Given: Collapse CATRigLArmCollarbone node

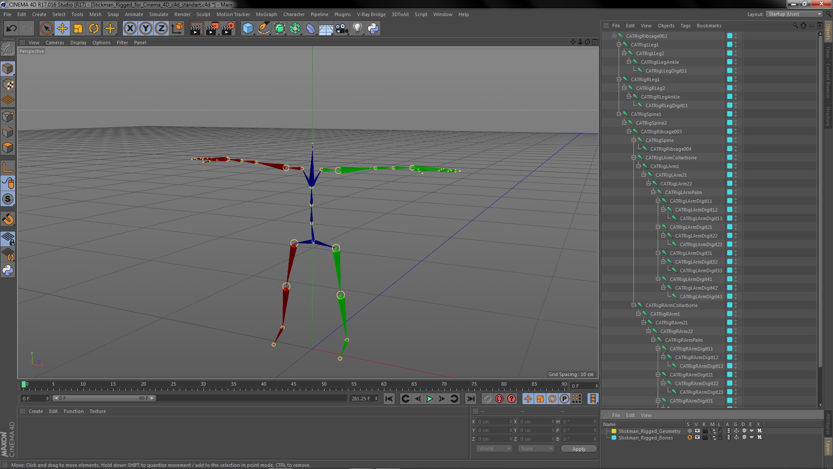Looking at the screenshot, I should pyautogui.click(x=634, y=157).
